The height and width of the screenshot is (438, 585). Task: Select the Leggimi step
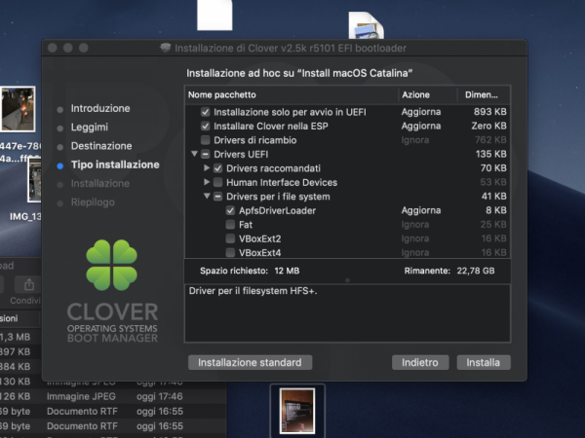coord(90,127)
